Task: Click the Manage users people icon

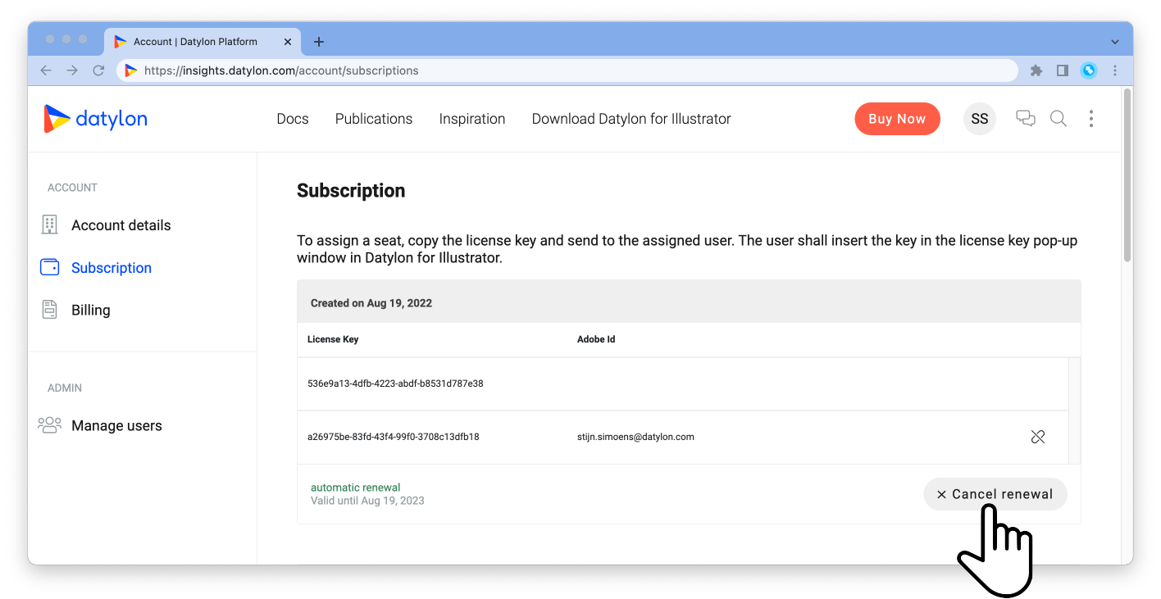Action: tap(49, 424)
